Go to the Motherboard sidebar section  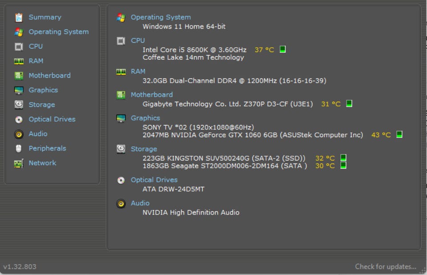click(x=49, y=76)
